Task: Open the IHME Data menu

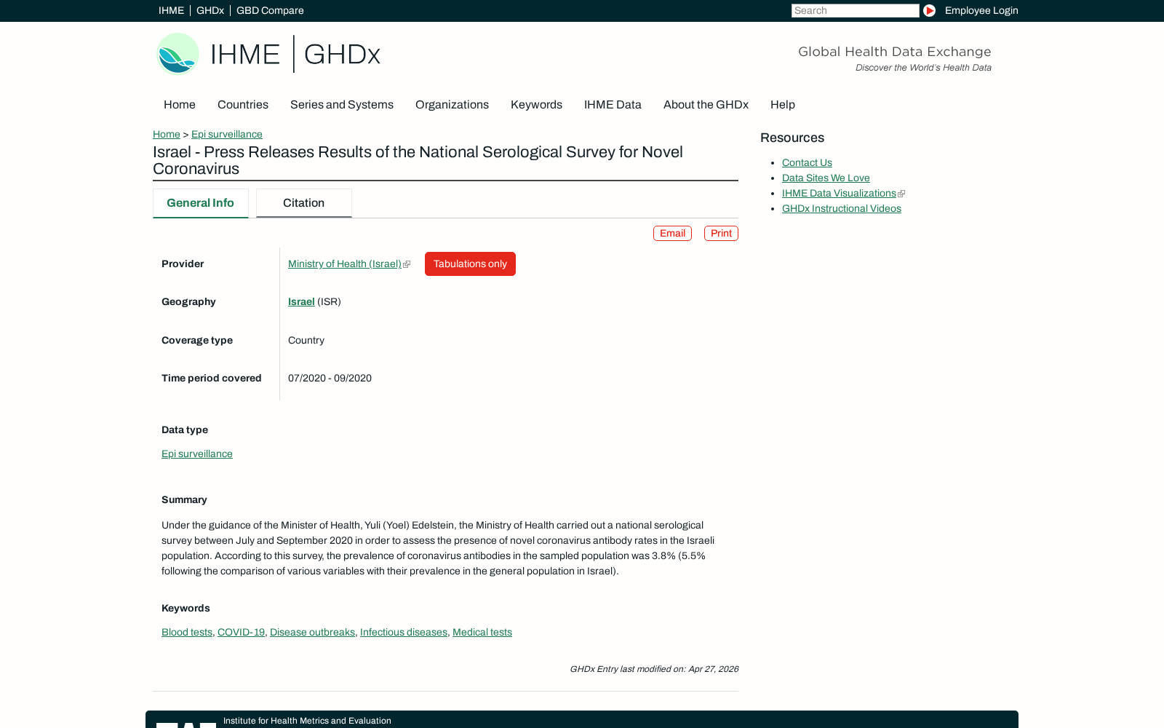Action: [613, 105]
